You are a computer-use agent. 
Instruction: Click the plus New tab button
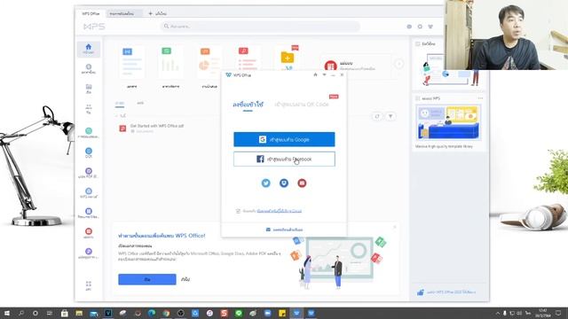coord(157,13)
